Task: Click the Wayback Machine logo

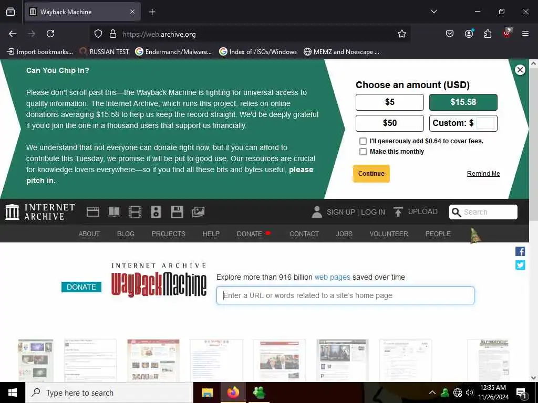Action: click(159, 280)
